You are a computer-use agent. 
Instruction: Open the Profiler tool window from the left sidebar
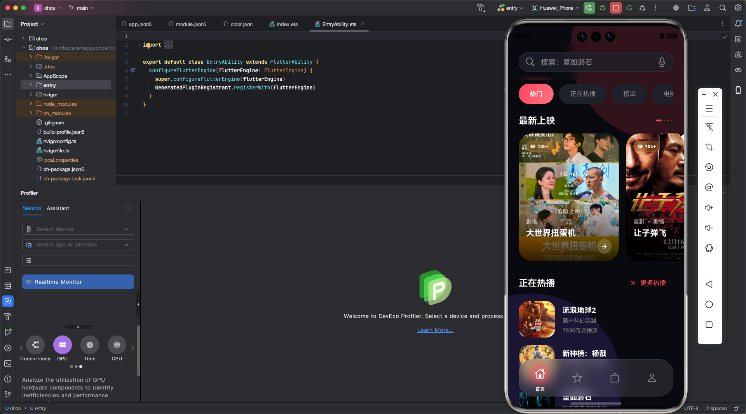(x=8, y=301)
